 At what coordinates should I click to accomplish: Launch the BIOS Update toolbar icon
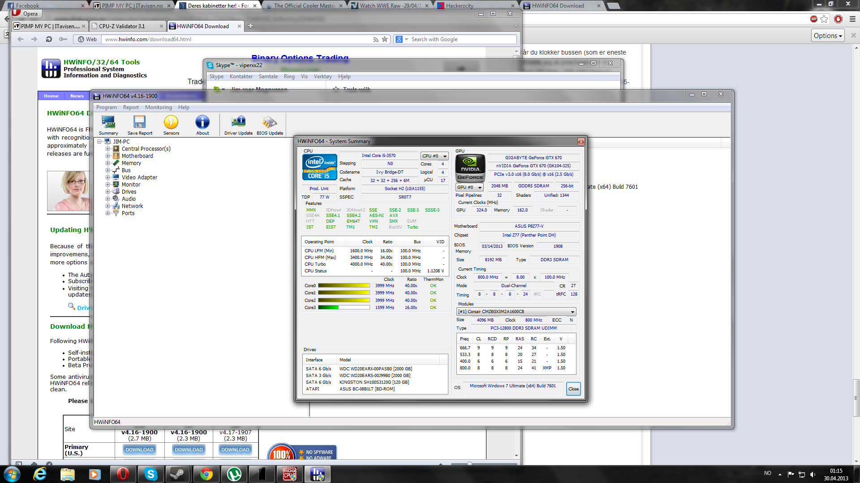click(270, 125)
